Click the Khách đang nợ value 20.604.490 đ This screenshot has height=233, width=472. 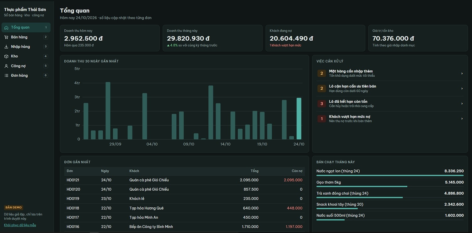292,39
